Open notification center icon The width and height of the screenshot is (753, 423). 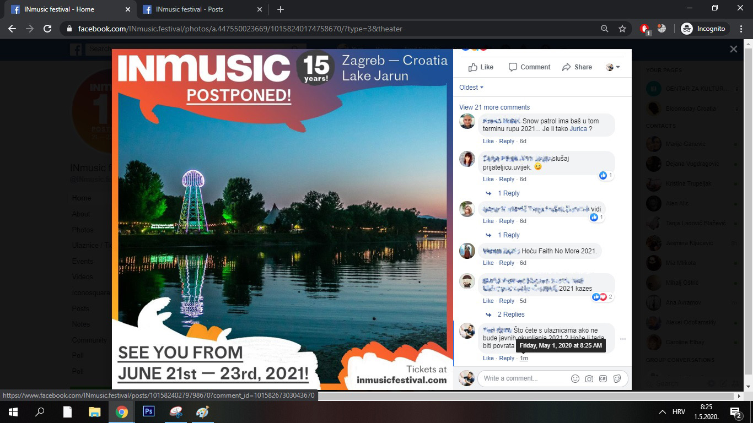[735, 412]
